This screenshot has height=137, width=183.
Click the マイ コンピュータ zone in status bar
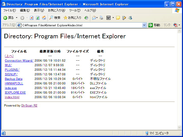pyautogui.click(x=157, y=133)
